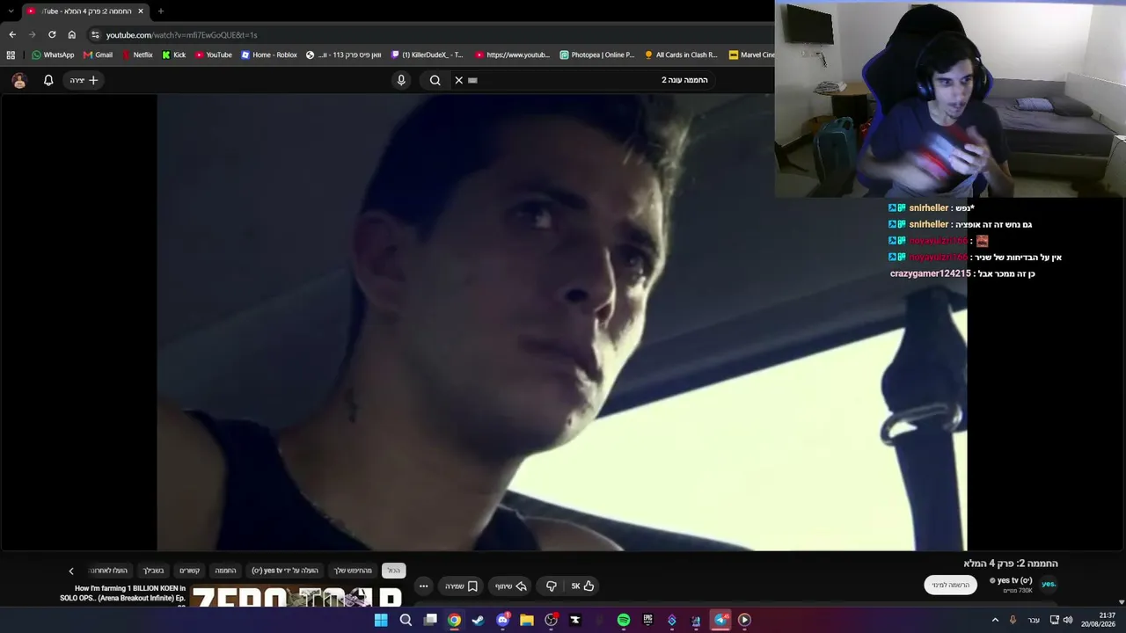Clear the YouTube search query
The height and width of the screenshot is (633, 1126).
pyautogui.click(x=458, y=80)
